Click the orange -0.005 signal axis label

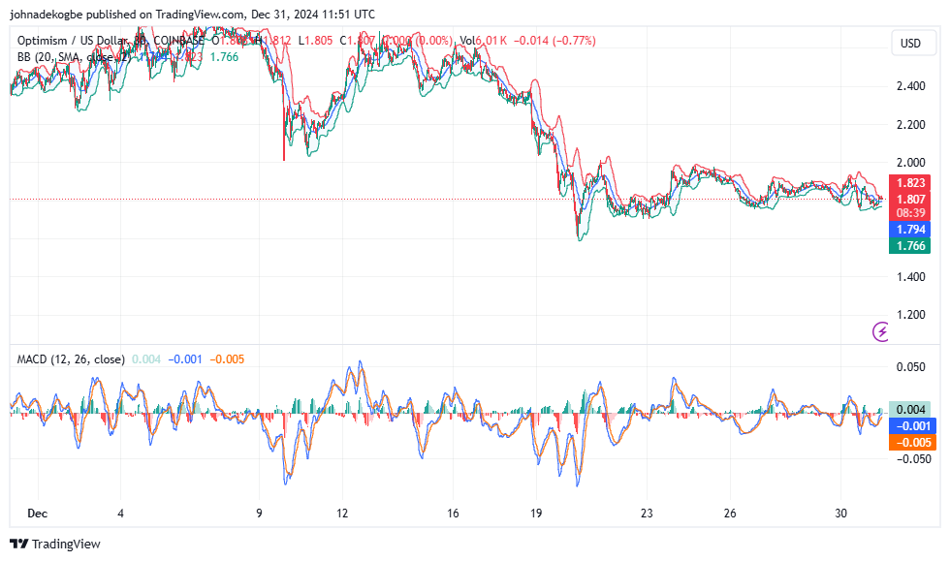(x=912, y=442)
